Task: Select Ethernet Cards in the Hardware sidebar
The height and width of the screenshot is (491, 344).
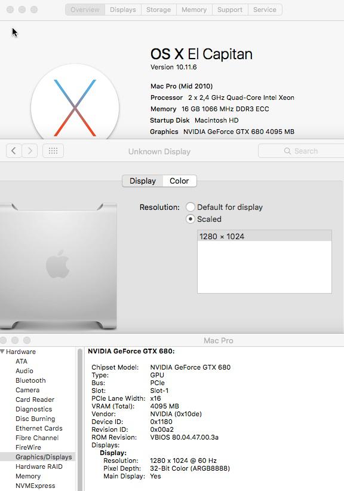Action: pos(39,428)
